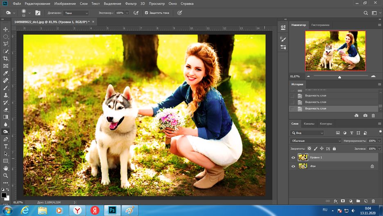
Task: Select the Burn tool in toolbox
Action: [x=5, y=132]
